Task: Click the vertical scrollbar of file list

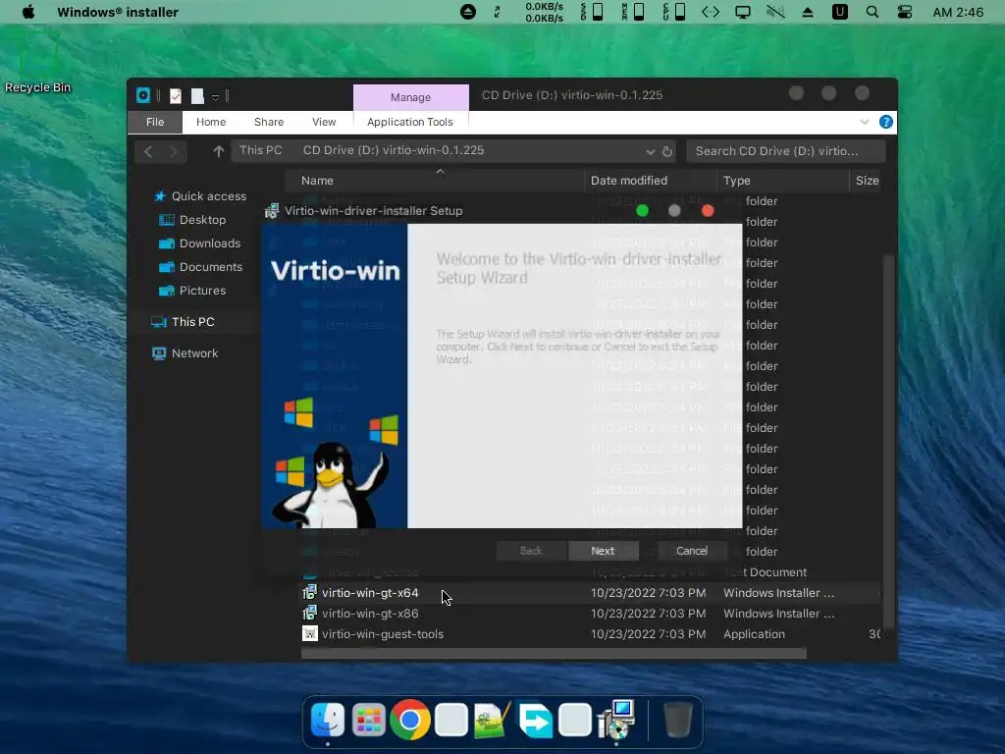Action: tap(887, 441)
